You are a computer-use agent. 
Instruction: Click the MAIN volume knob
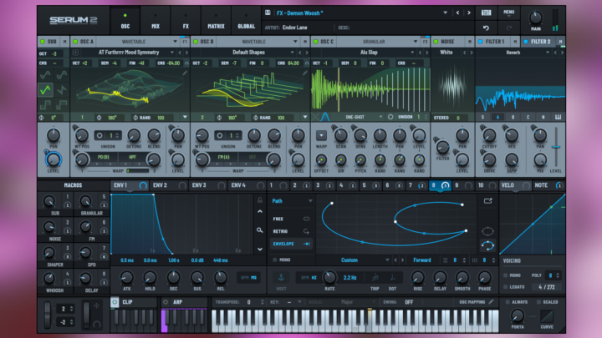click(535, 18)
